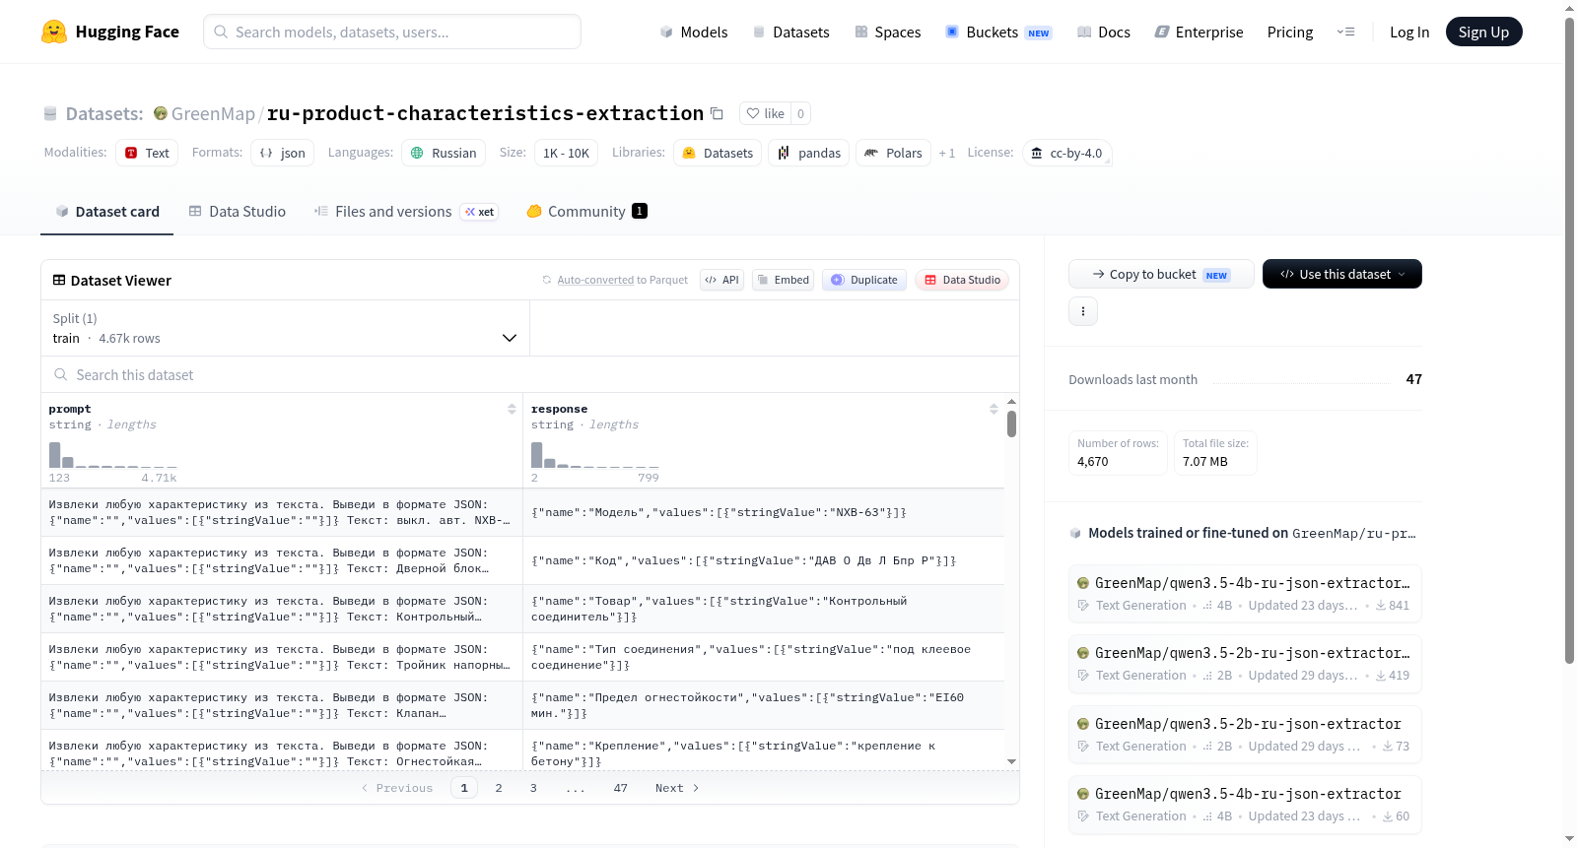
Task: Open Datasets in the top navigation
Action: pyautogui.click(x=790, y=32)
